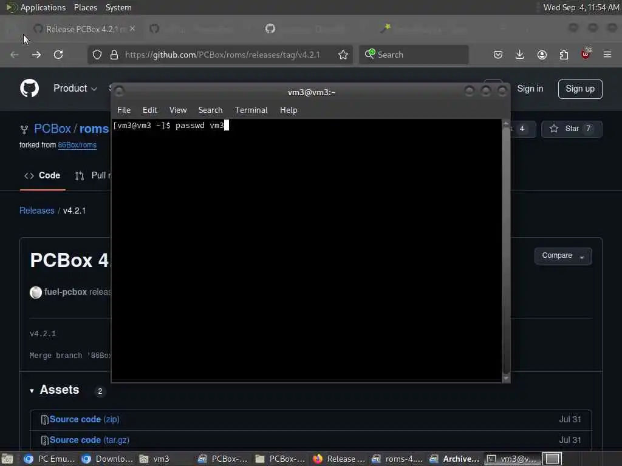Switch to roms-4... taskbar window

coord(397,459)
